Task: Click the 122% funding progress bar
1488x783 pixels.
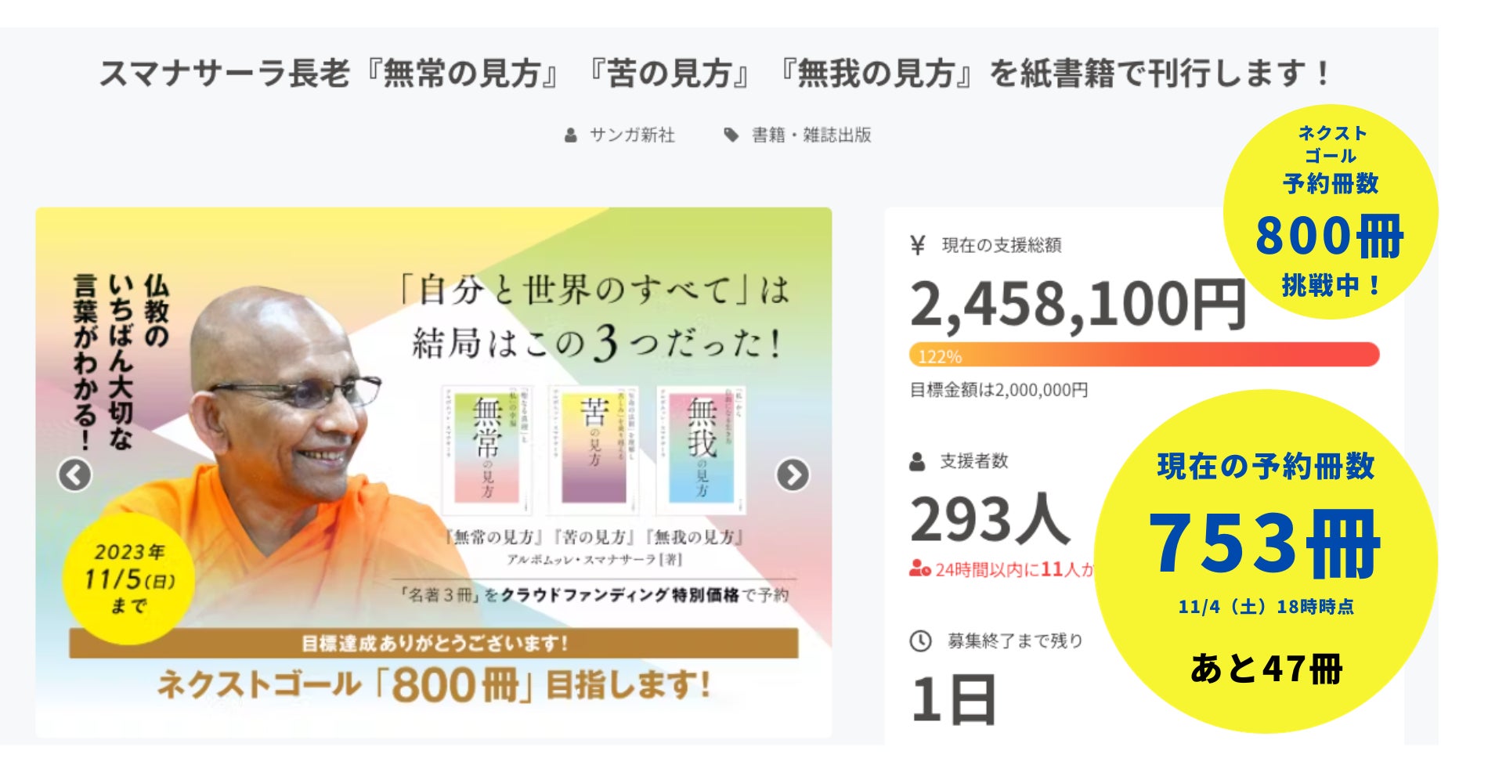Action: pyautogui.click(x=1143, y=355)
